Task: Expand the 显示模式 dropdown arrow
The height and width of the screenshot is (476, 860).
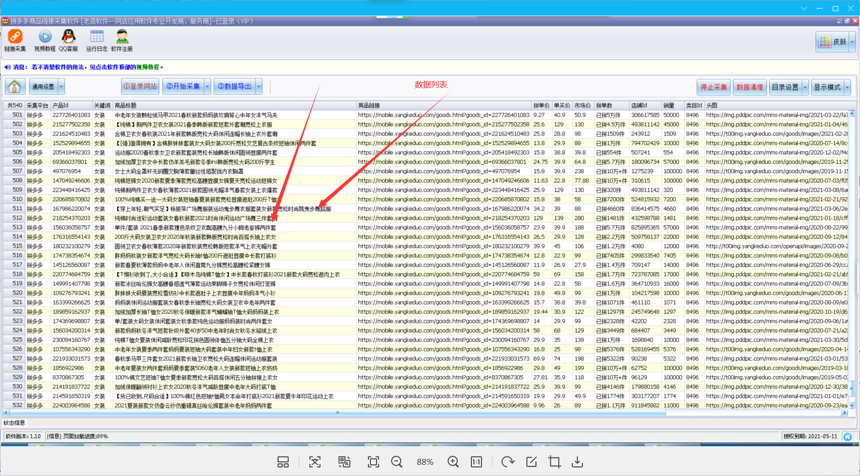Action: pos(847,87)
